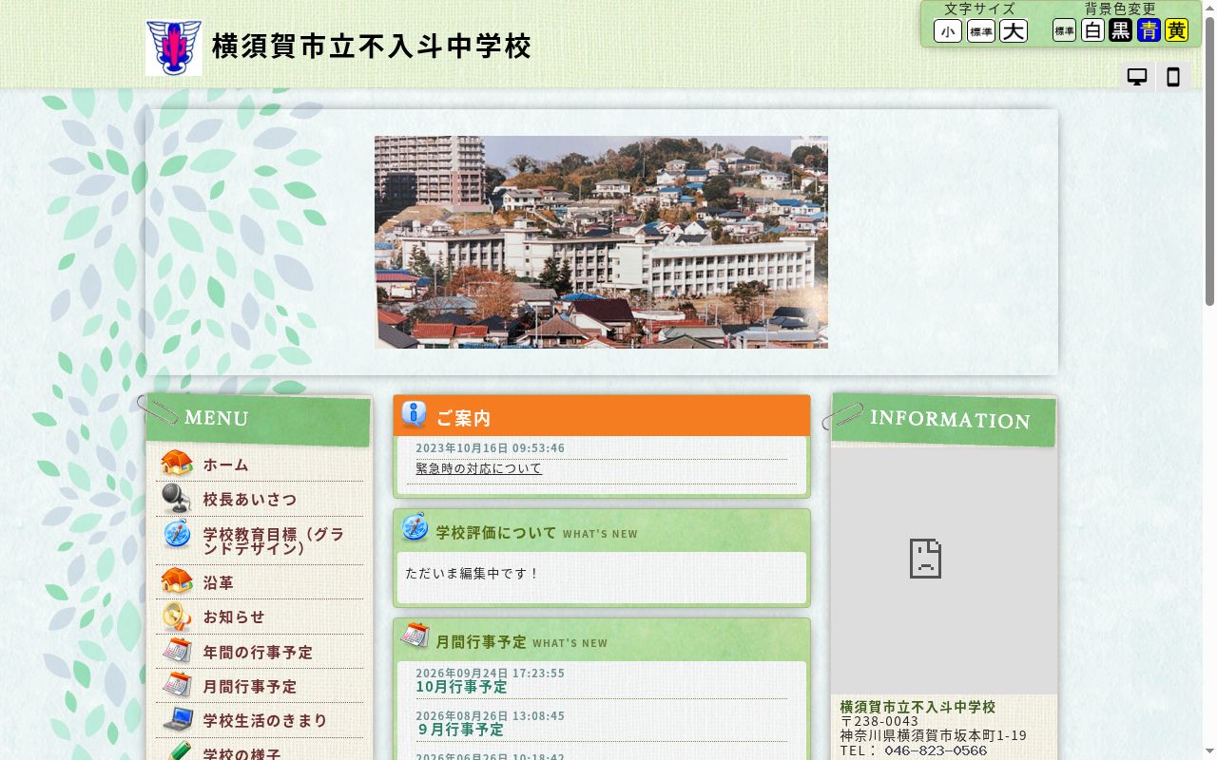1217x760 pixels.
Task: Open the ９月行事予定 link
Action: 459,730
